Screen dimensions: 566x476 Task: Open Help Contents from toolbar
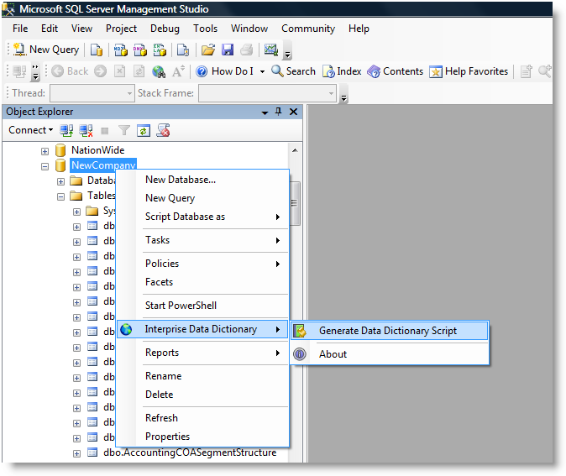(395, 71)
